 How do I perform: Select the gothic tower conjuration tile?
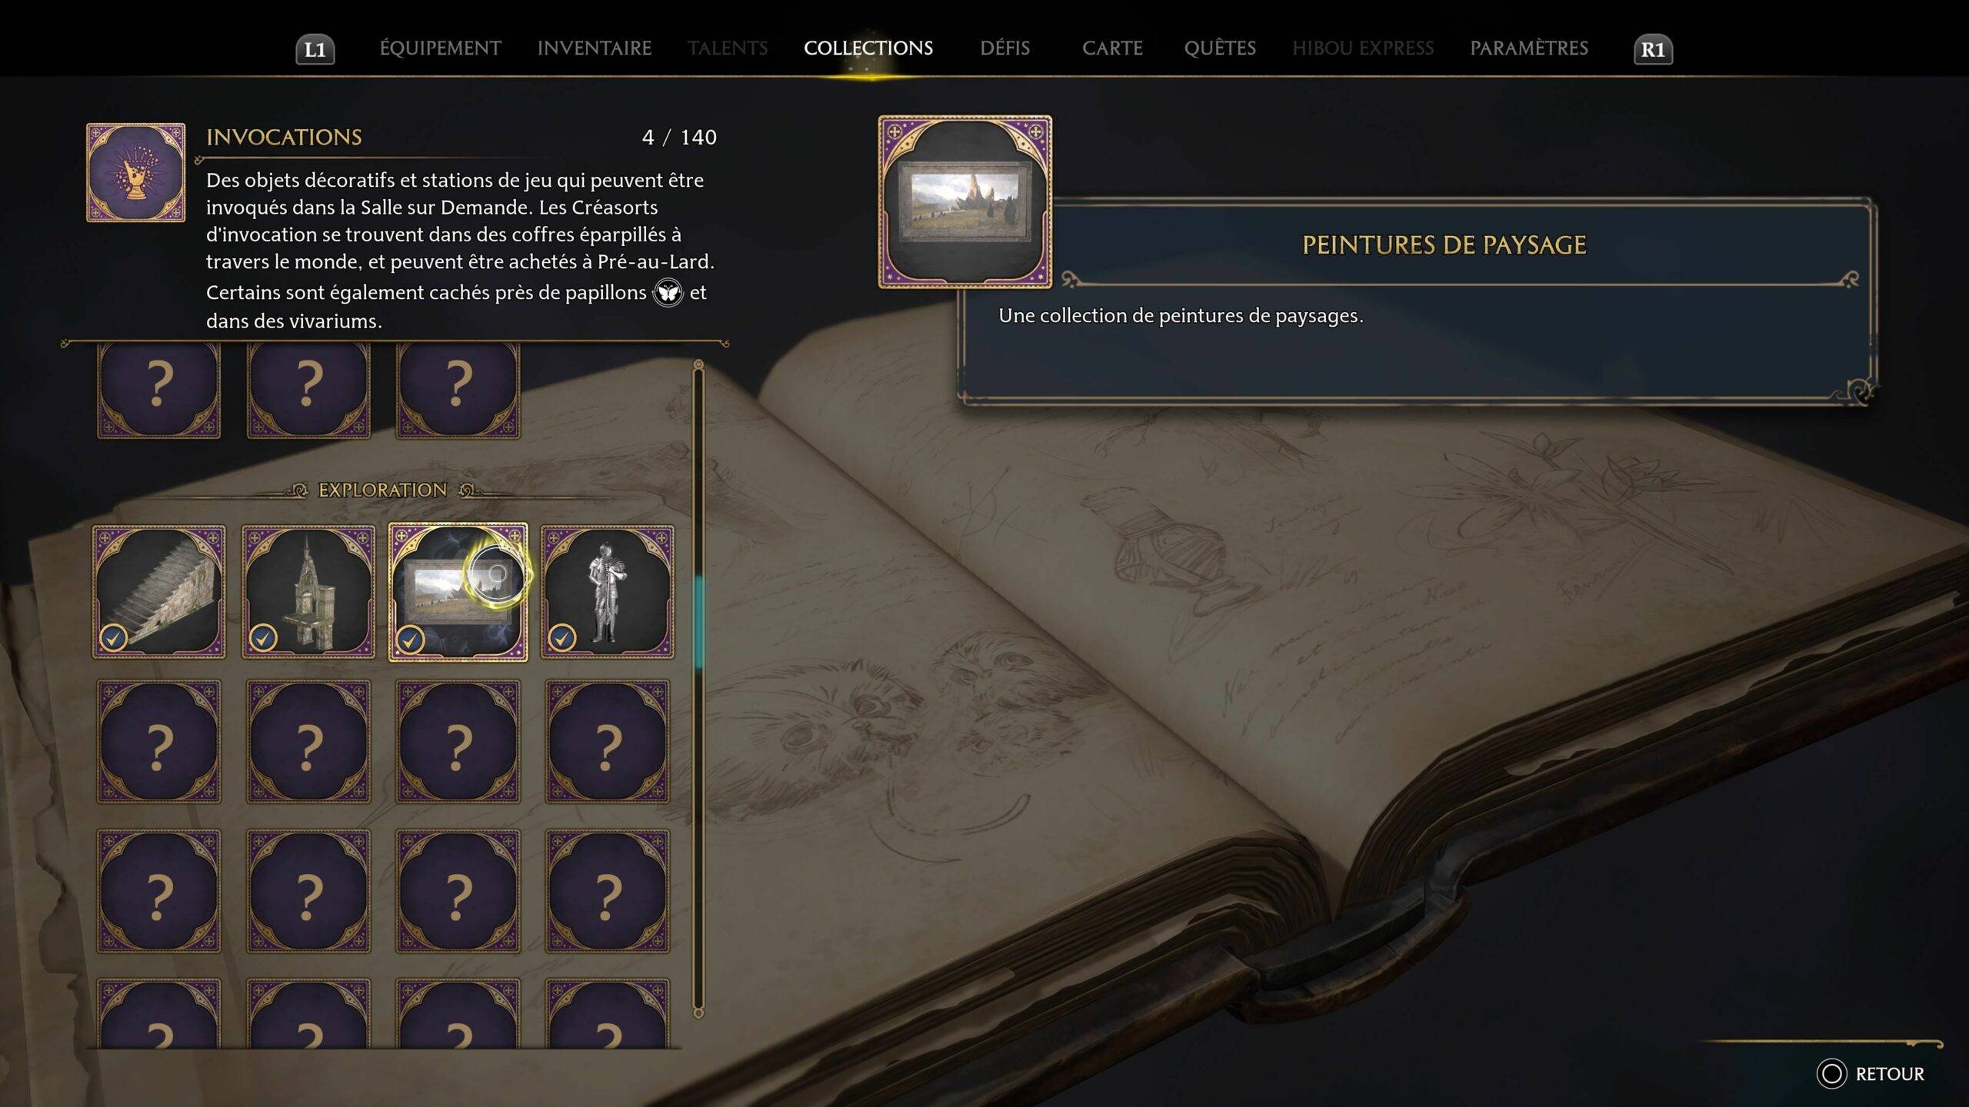click(x=308, y=591)
